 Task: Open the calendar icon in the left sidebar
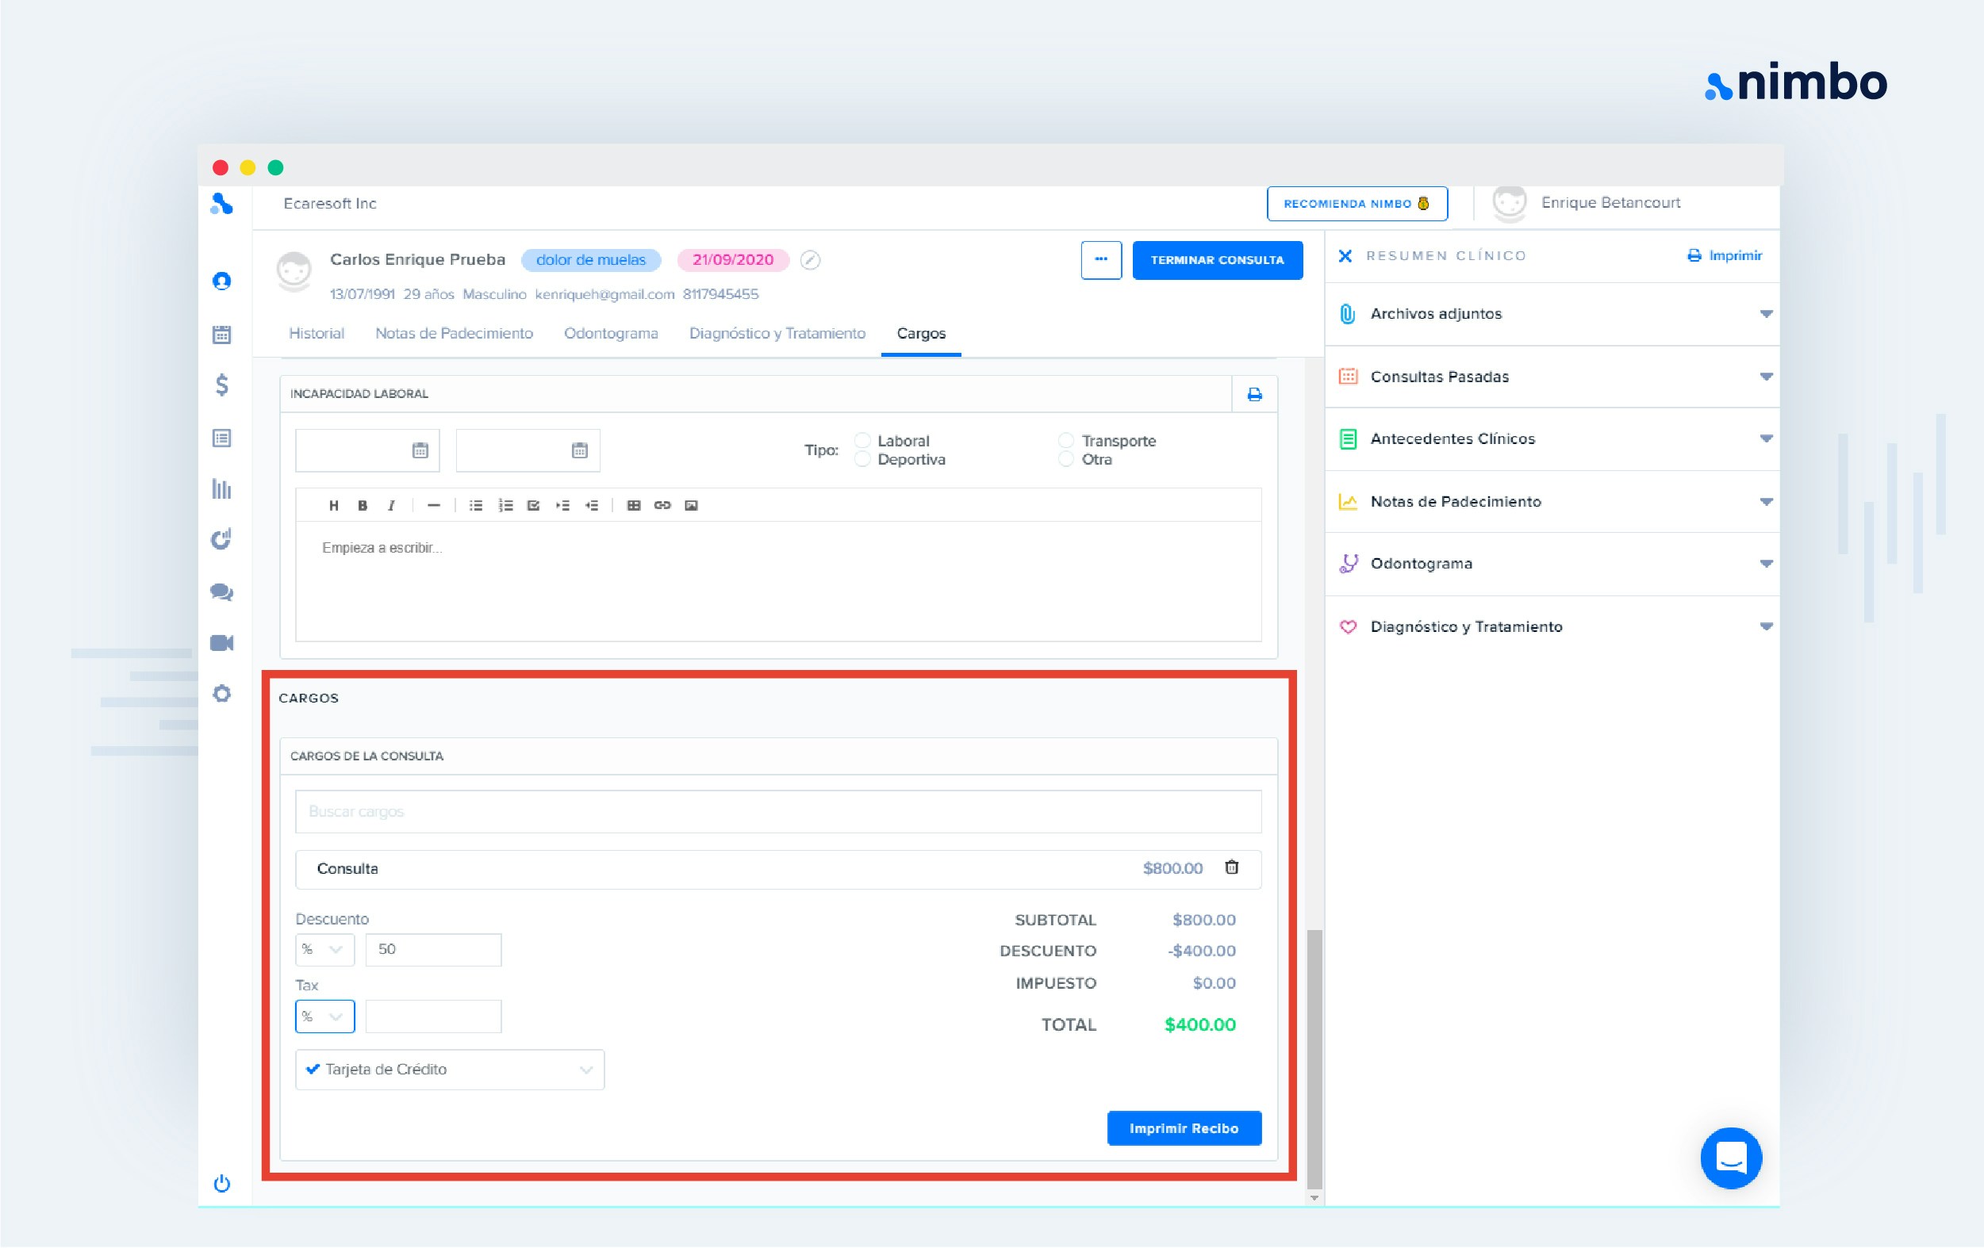pyautogui.click(x=221, y=335)
